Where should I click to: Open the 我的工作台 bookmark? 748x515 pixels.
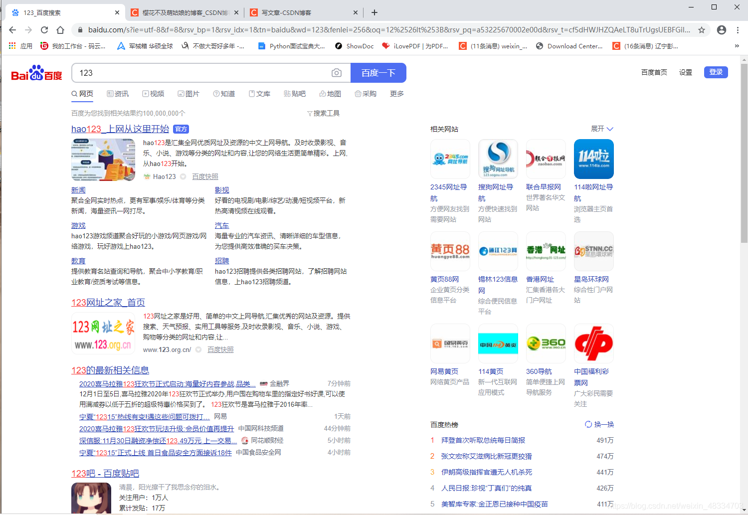coord(73,46)
